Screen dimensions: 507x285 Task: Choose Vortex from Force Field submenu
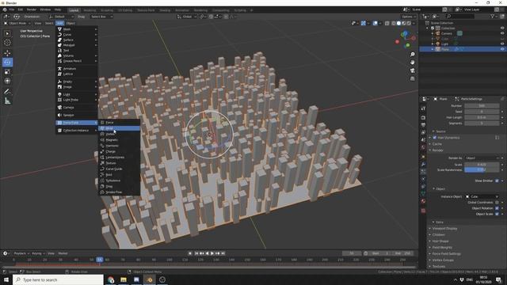click(x=119, y=134)
